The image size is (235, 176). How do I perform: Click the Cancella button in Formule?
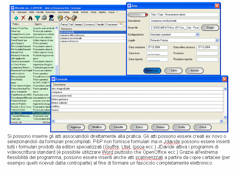tap(118, 127)
